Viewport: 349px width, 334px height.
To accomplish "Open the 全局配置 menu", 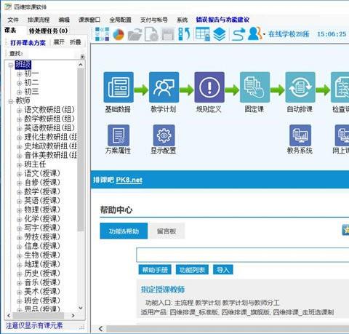I will [120, 20].
